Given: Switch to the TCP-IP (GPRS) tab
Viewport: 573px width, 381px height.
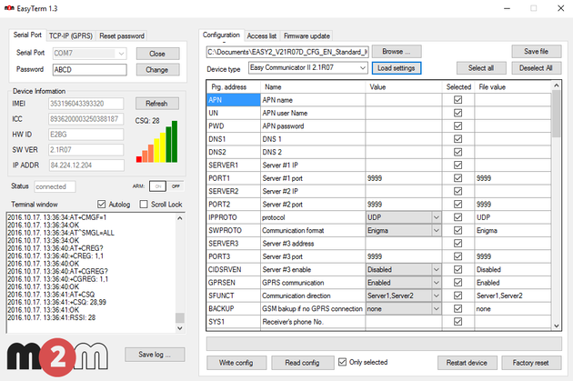Looking at the screenshot, I should (x=71, y=35).
